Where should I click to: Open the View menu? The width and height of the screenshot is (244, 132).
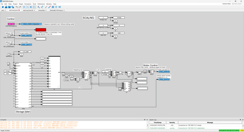[x=10, y=4]
